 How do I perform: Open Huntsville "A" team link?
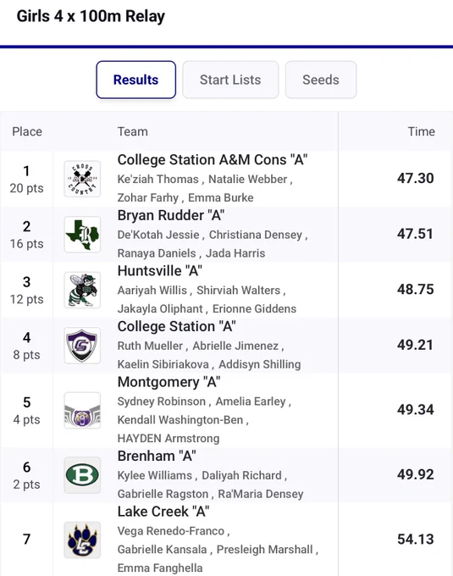(160, 271)
